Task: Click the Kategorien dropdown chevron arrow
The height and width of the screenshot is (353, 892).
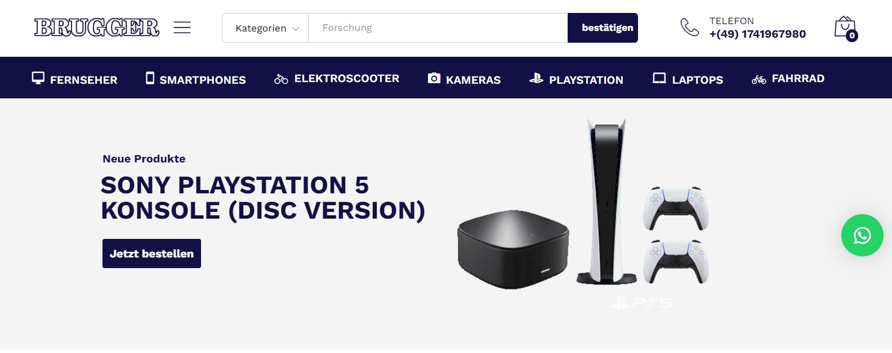Action: point(296,29)
